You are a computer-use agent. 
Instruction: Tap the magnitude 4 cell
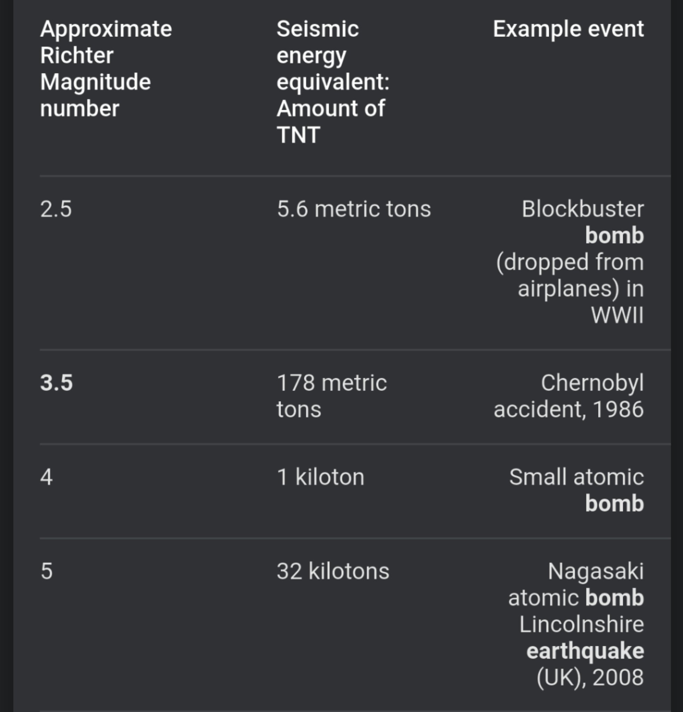pyautogui.click(x=47, y=477)
